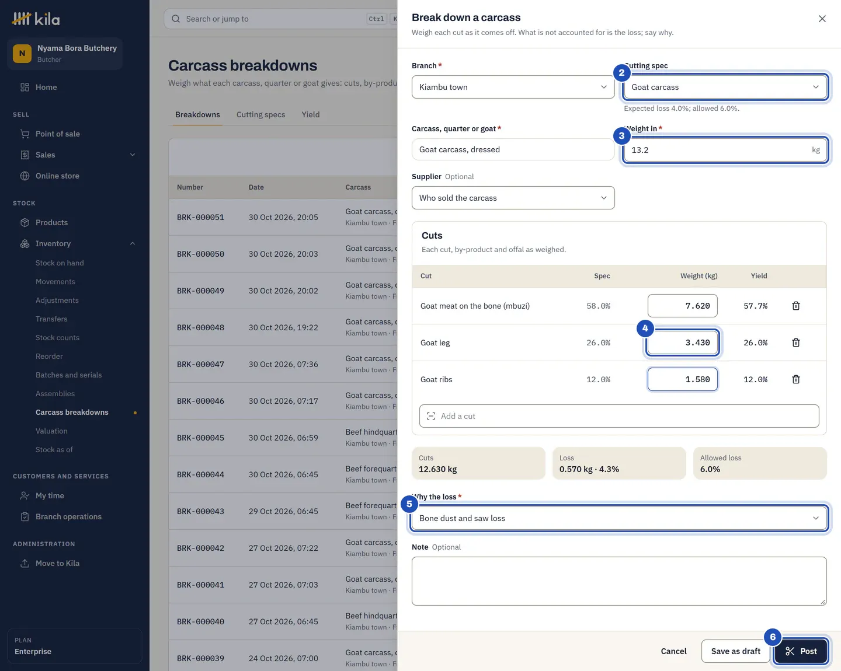
Task: Open the Products page
Action: click(x=51, y=222)
